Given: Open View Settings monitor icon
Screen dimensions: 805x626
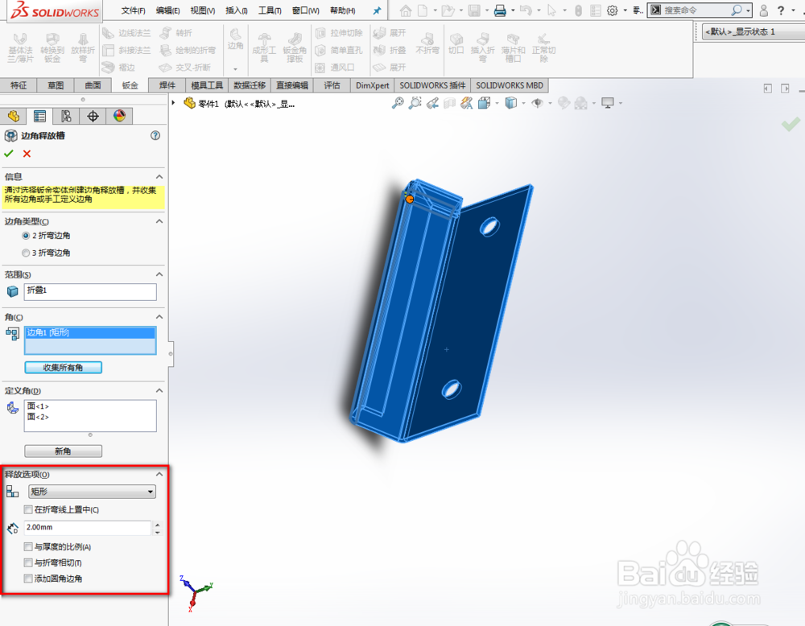Looking at the screenshot, I should click(x=608, y=103).
